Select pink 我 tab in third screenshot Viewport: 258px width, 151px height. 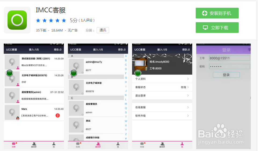point(182,145)
